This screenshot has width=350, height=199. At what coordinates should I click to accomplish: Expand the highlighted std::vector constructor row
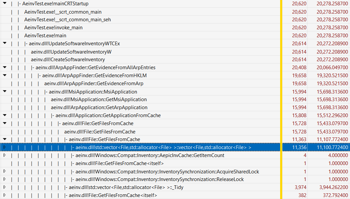click(x=4, y=147)
